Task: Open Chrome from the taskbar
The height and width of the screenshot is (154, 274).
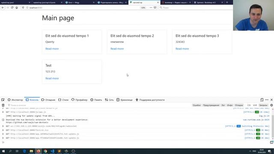Action: coord(45,151)
